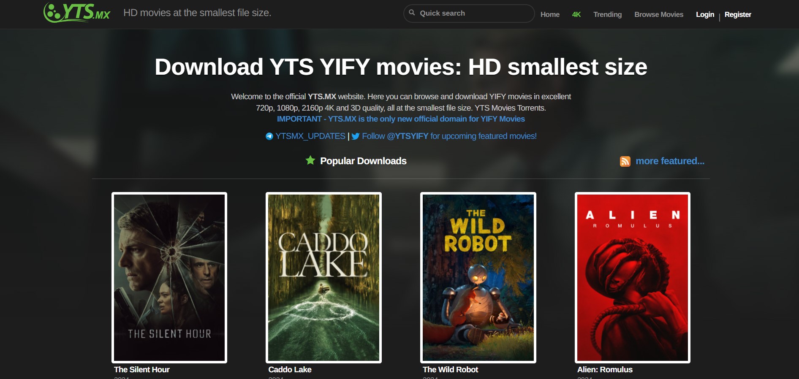Screen dimensions: 799x379
Task: Open The Silent Hour poster
Action: 169,278
